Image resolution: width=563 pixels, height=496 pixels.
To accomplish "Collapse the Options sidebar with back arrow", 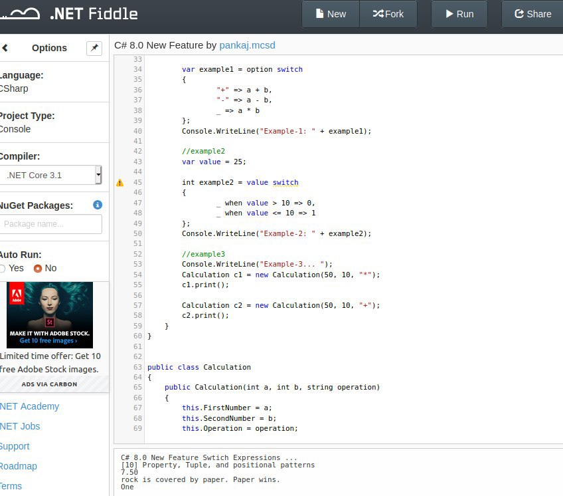I will tap(5, 48).
